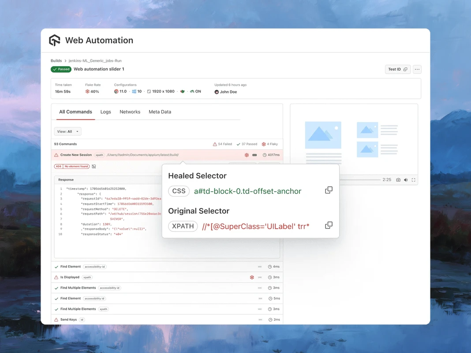Select the Find Element 5ms row
Viewport: 471px width, 353px height.
tap(167, 298)
